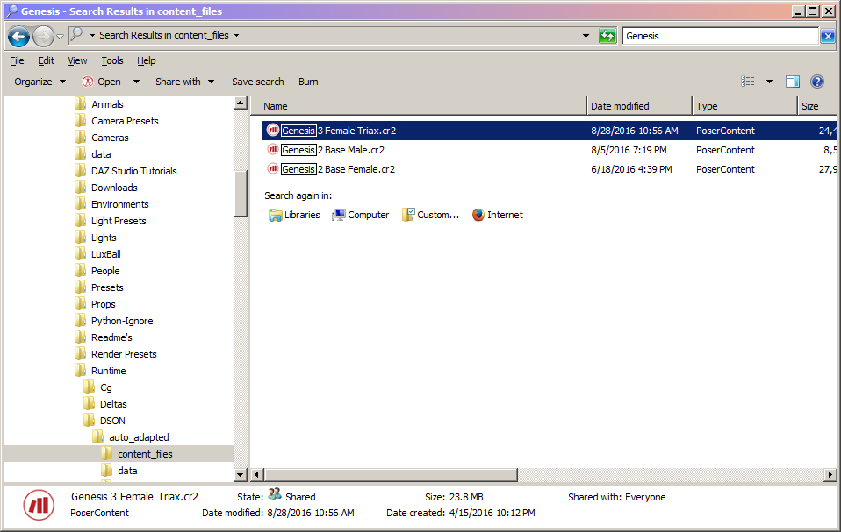Image resolution: width=841 pixels, height=532 pixels.
Task: Select the DSON folder
Action: (x=112, y=421)
